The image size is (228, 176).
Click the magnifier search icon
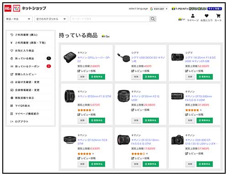click(x=153, y=19)
